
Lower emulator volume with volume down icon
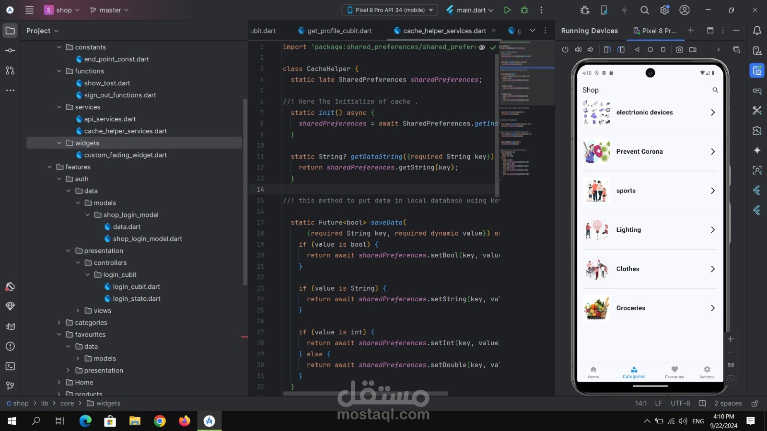coord(591,49)
